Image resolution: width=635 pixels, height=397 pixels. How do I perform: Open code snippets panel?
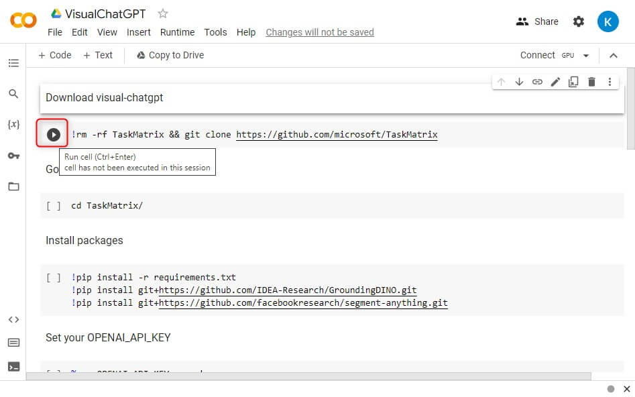(x=13, y=320)
